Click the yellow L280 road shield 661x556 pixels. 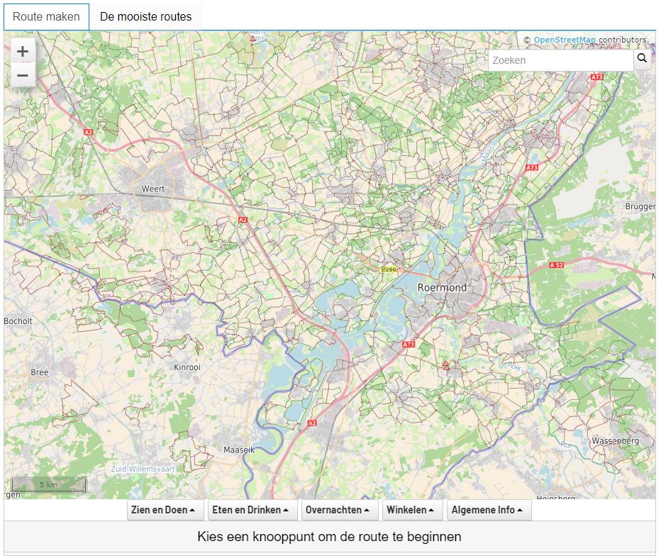[387, 270]
